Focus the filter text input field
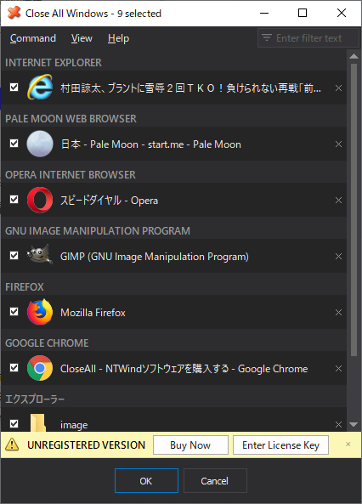 [308, 38]
